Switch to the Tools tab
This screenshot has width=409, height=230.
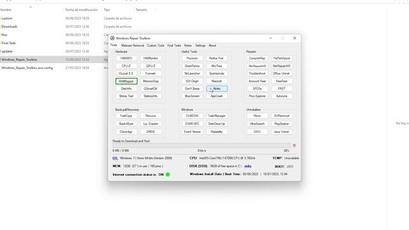click(x=114, y=45)
